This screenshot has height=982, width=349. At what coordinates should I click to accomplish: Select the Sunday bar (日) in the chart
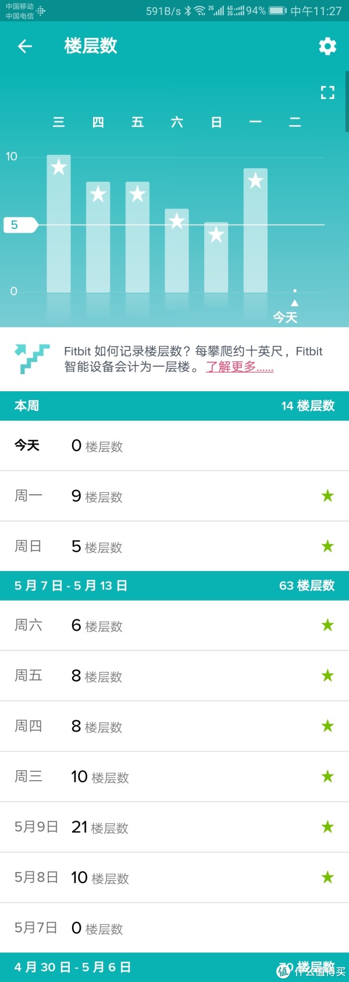click(x=216, y=257)
